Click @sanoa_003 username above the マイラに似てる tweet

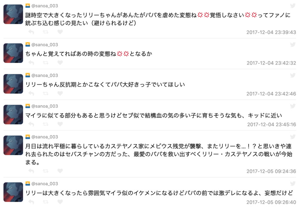(x=45, y=106)
